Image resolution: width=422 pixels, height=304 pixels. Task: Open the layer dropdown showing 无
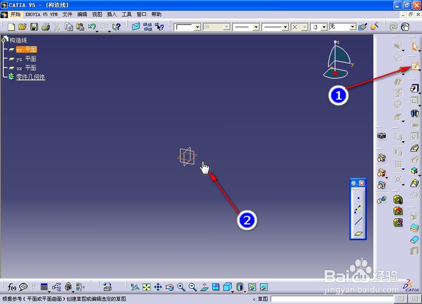pos(352,27)
